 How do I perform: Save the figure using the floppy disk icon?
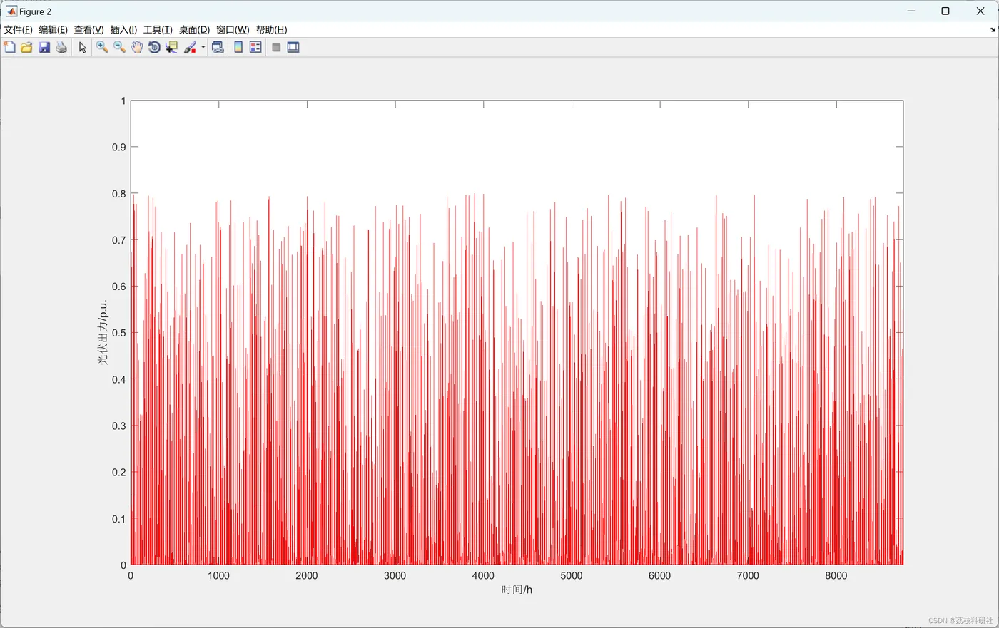(44, 48)
